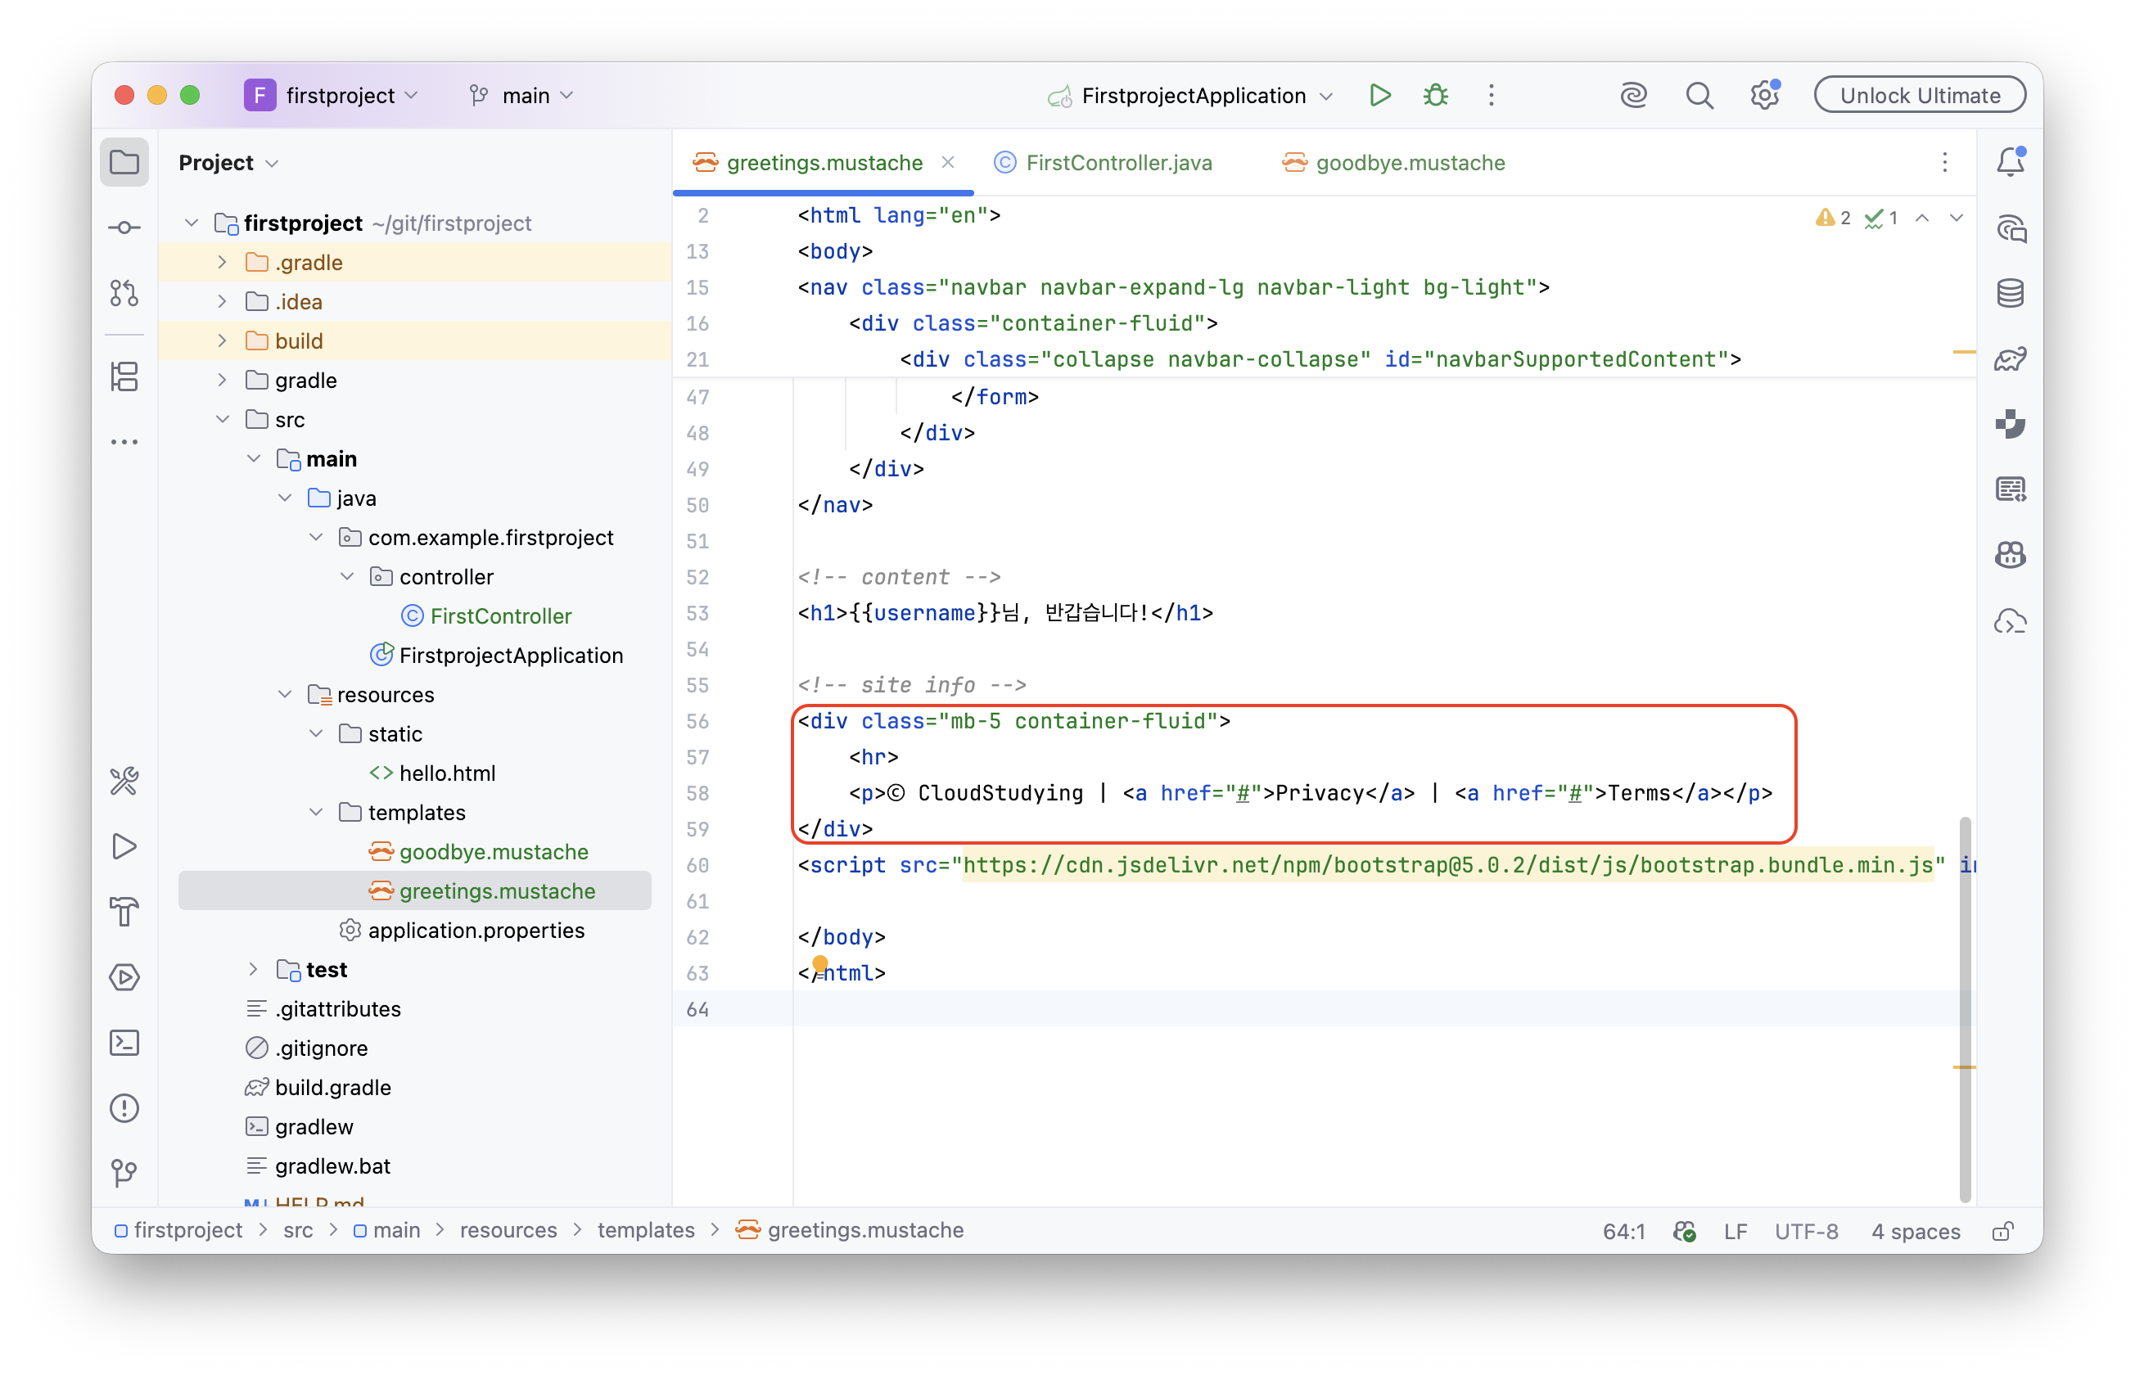Click the warnings count inspection widget

click(x=1833, y=218)
